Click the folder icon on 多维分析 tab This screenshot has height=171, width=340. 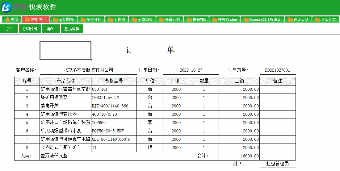click(x=83, y=19)
